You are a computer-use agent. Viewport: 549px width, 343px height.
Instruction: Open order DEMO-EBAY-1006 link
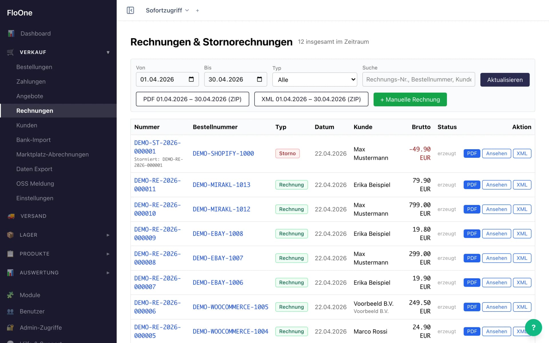coord(218,282)
